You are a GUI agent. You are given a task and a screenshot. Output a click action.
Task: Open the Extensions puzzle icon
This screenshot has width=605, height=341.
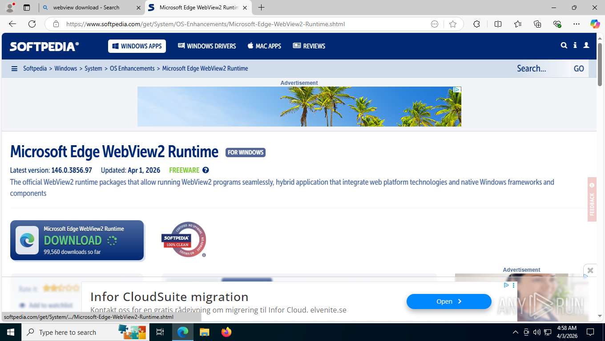[x=476, y=24]
